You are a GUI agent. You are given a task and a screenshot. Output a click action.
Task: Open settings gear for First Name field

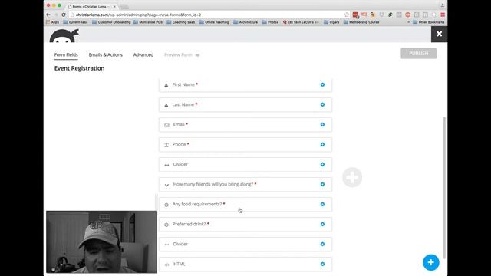coord(322,84)
